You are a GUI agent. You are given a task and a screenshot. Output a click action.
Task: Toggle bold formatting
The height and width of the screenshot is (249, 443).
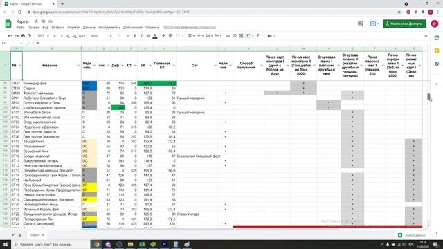(x=135, y=36)
